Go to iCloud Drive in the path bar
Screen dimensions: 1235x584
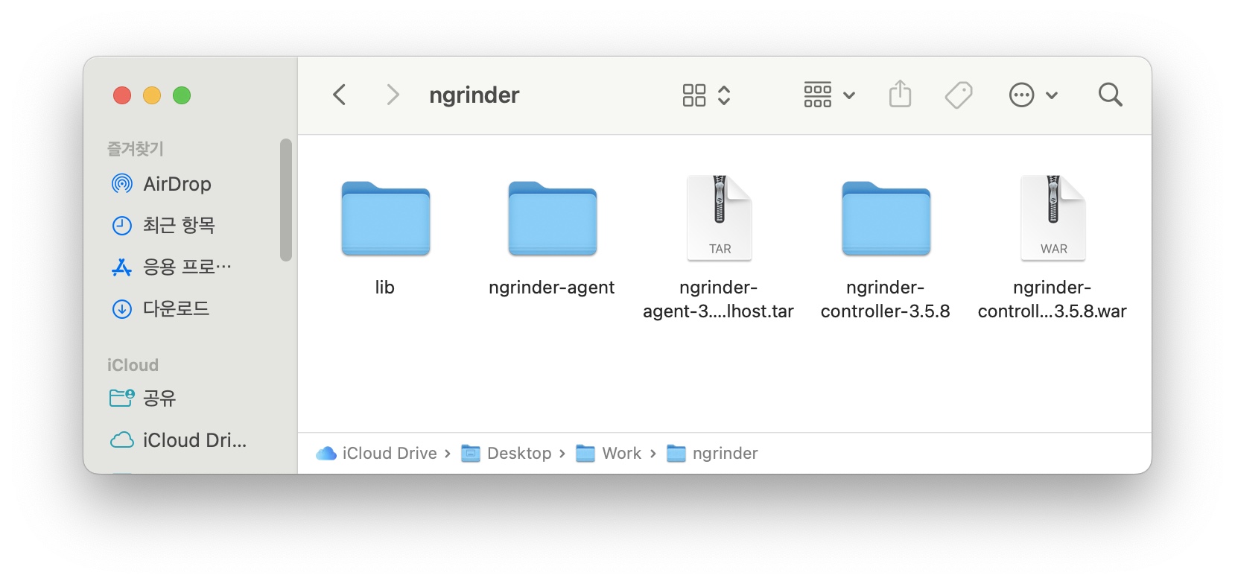click(376, 453)
